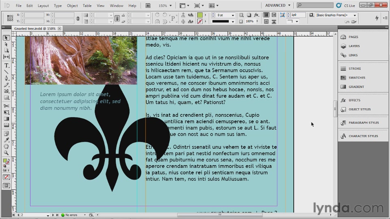
Task: Click the drop shadow icon
Action: tap(249, 15)
